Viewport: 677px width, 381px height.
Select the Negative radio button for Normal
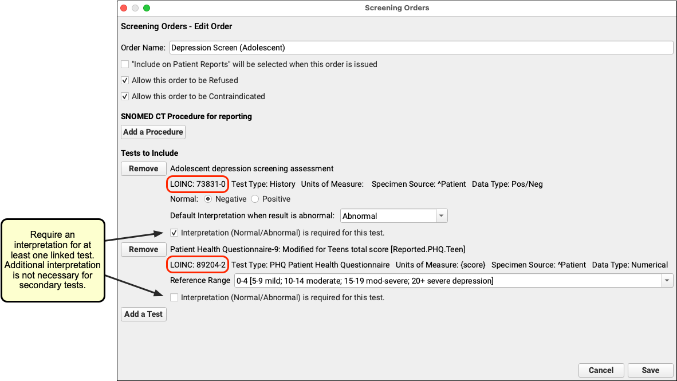click(208, 199)
